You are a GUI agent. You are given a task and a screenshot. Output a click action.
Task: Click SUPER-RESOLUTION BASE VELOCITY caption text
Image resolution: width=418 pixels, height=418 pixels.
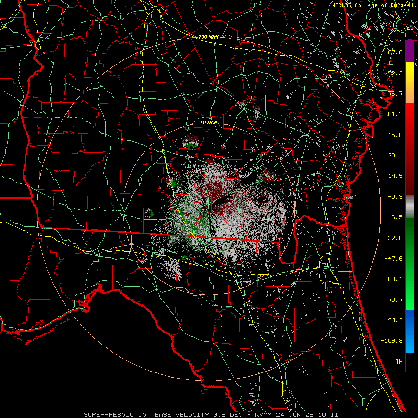click(x=146, y=415)
